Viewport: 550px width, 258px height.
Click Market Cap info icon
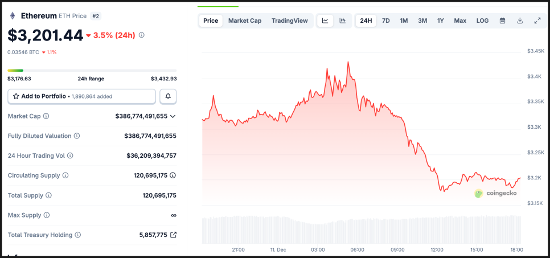click(x=46, y=116)
